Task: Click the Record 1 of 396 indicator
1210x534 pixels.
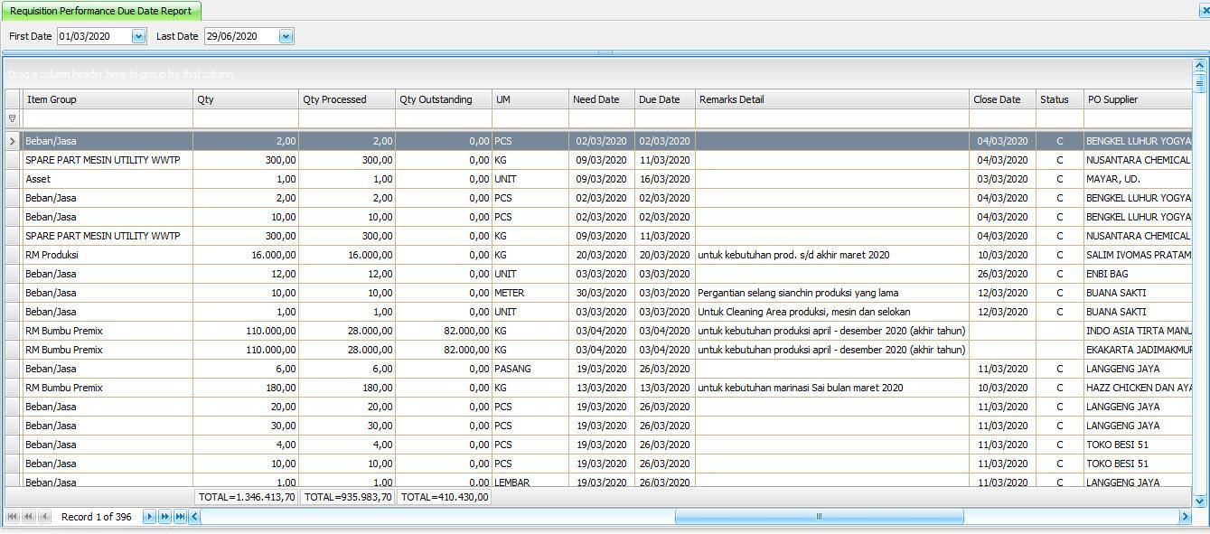Action: coord(97,517)
